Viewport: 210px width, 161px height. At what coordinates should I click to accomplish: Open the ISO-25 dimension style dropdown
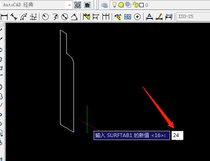point(193,17)
